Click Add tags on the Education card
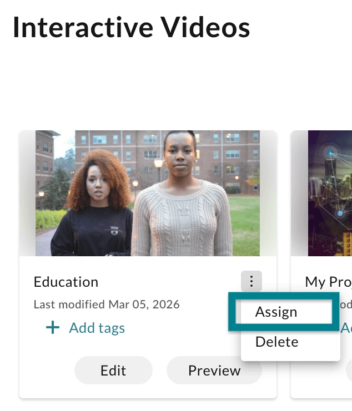Viewport: 352px width, 411px height. click(x=97, y=328)
